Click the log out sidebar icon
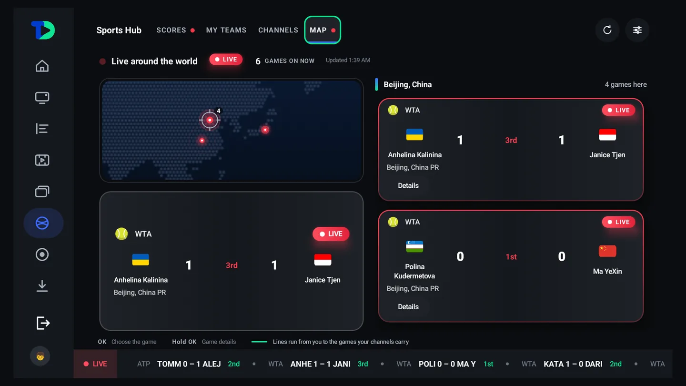 point(43,323)
